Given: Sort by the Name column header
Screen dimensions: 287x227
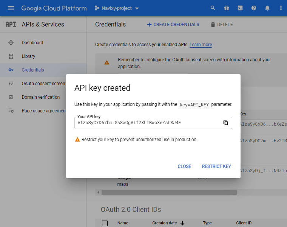Looking at the screenshot, I should (x=123, y=223).
